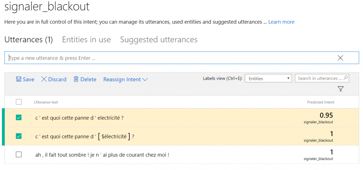Screen dimensions: 363x170
Task: Click the [ $électricité ] entity label
Action: pyautogui.click(x=114, y=136)
